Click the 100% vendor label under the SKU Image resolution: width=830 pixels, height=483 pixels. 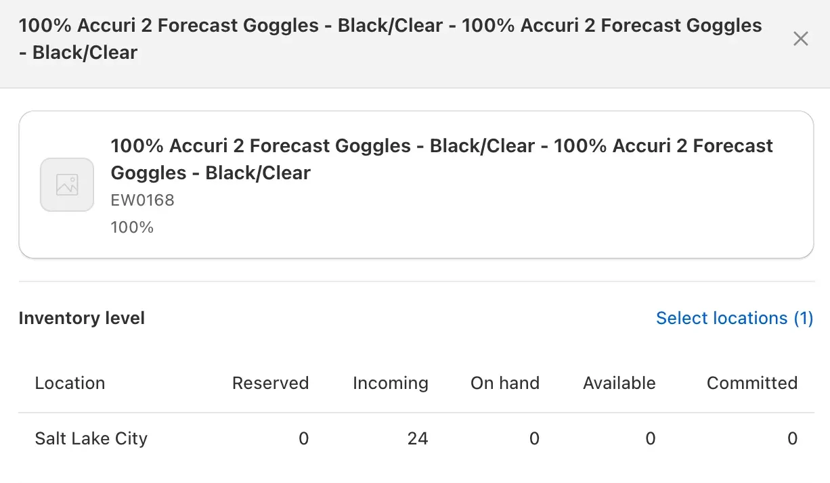132,227
